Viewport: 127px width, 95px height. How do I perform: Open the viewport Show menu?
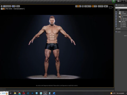18,6
